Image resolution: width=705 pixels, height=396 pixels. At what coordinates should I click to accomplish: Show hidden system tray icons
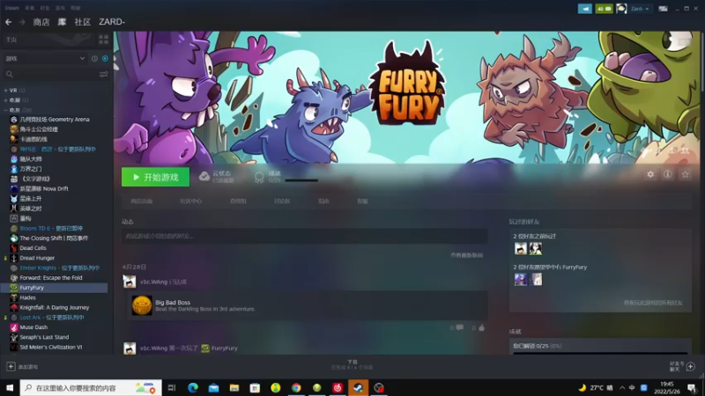tap(622, 387)
